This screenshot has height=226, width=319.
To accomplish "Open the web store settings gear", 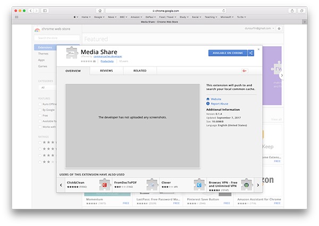I will pos(280,28).
